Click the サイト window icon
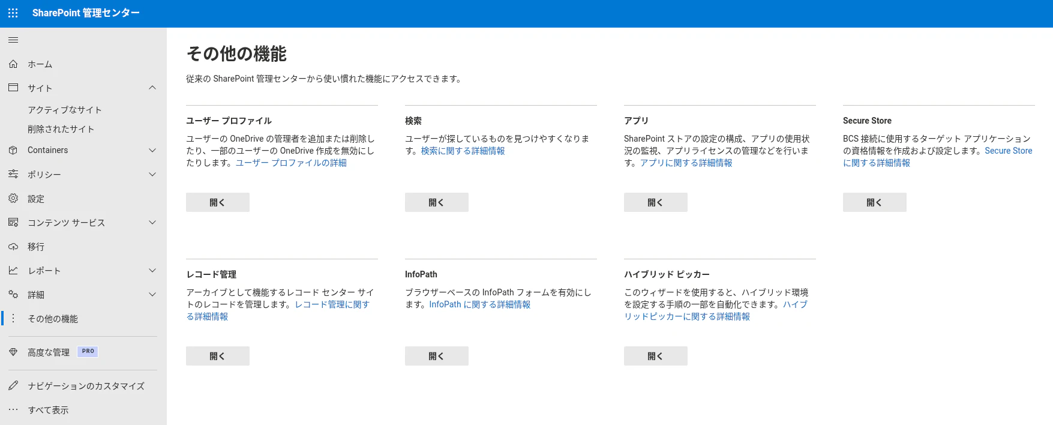Image resolution: width=1053 pixels, height=425 pixels. point(13,88)
